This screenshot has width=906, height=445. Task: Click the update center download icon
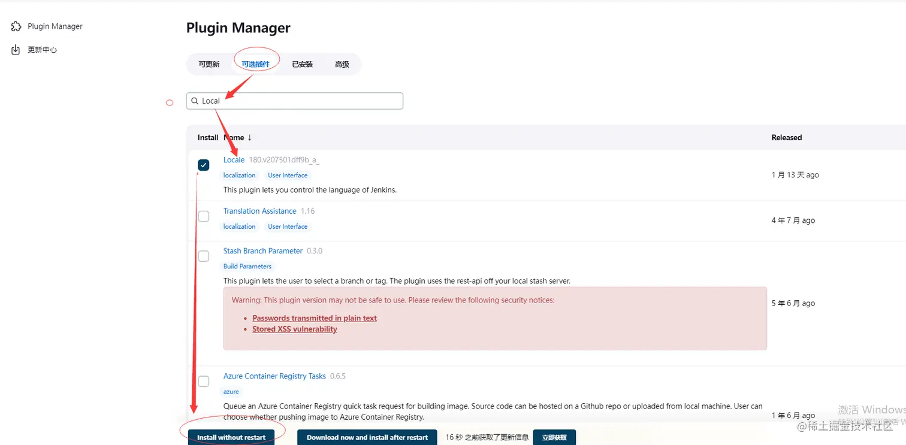[16, 50]
